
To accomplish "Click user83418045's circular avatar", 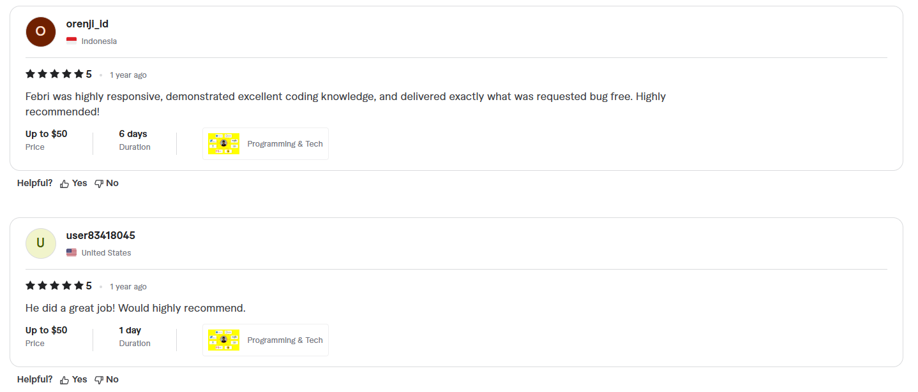I will coord(40,243).
